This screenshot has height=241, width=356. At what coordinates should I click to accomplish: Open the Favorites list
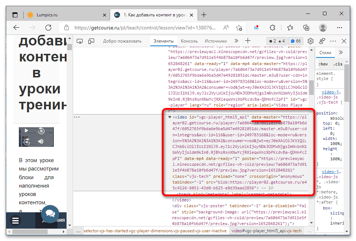tap(290, 28)
